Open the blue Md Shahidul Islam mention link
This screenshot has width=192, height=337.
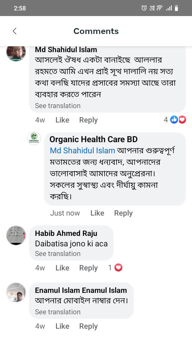[x=82, y=151]
